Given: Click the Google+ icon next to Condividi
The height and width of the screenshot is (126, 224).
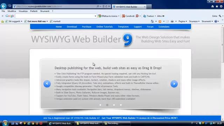Looking at the screenshot, I should (x=137, y=16).
